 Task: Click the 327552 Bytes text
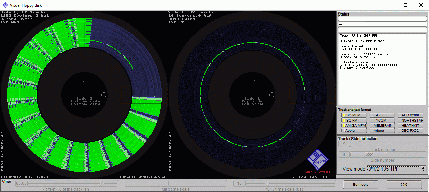click(x=16, y=19)
